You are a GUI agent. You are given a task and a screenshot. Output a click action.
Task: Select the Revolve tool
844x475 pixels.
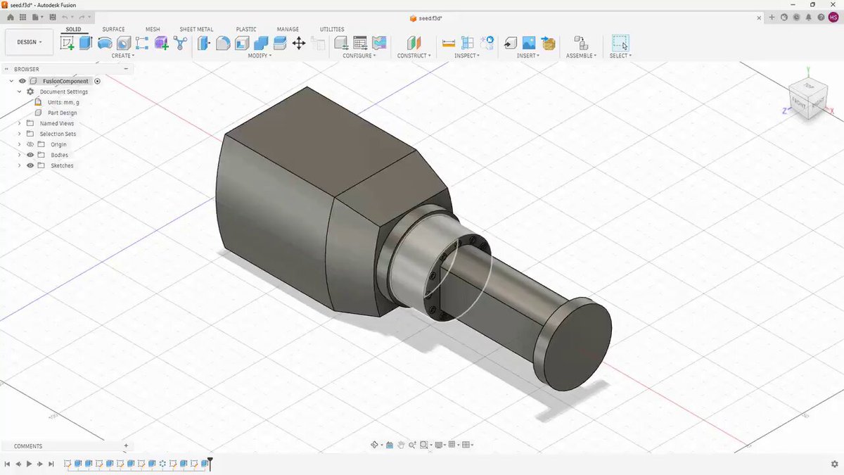click(105, 43)
